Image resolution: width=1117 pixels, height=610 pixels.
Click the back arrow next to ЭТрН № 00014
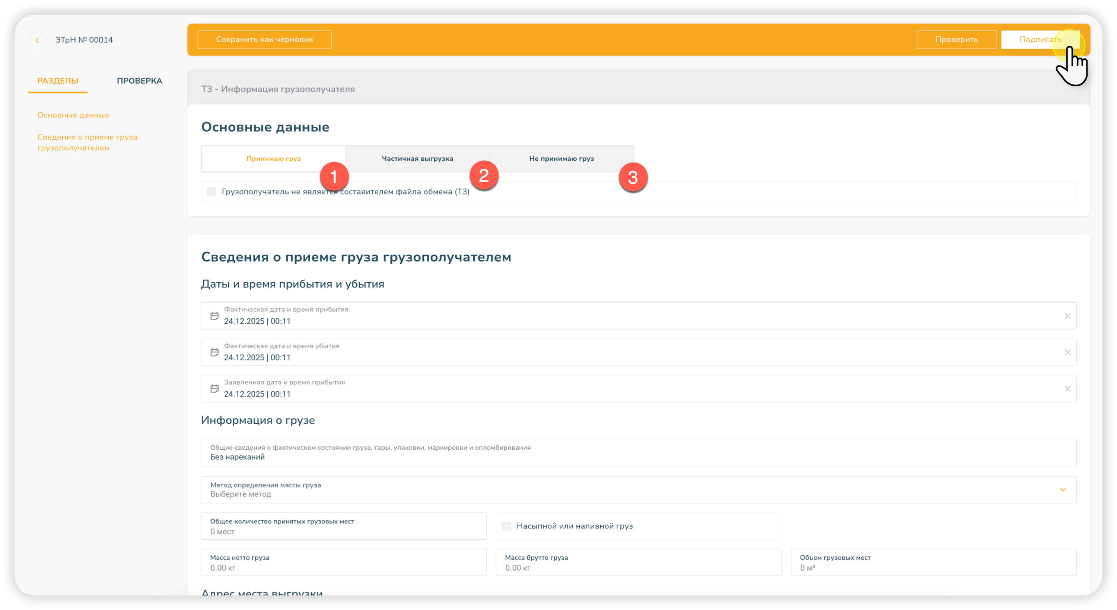point(37,40)
